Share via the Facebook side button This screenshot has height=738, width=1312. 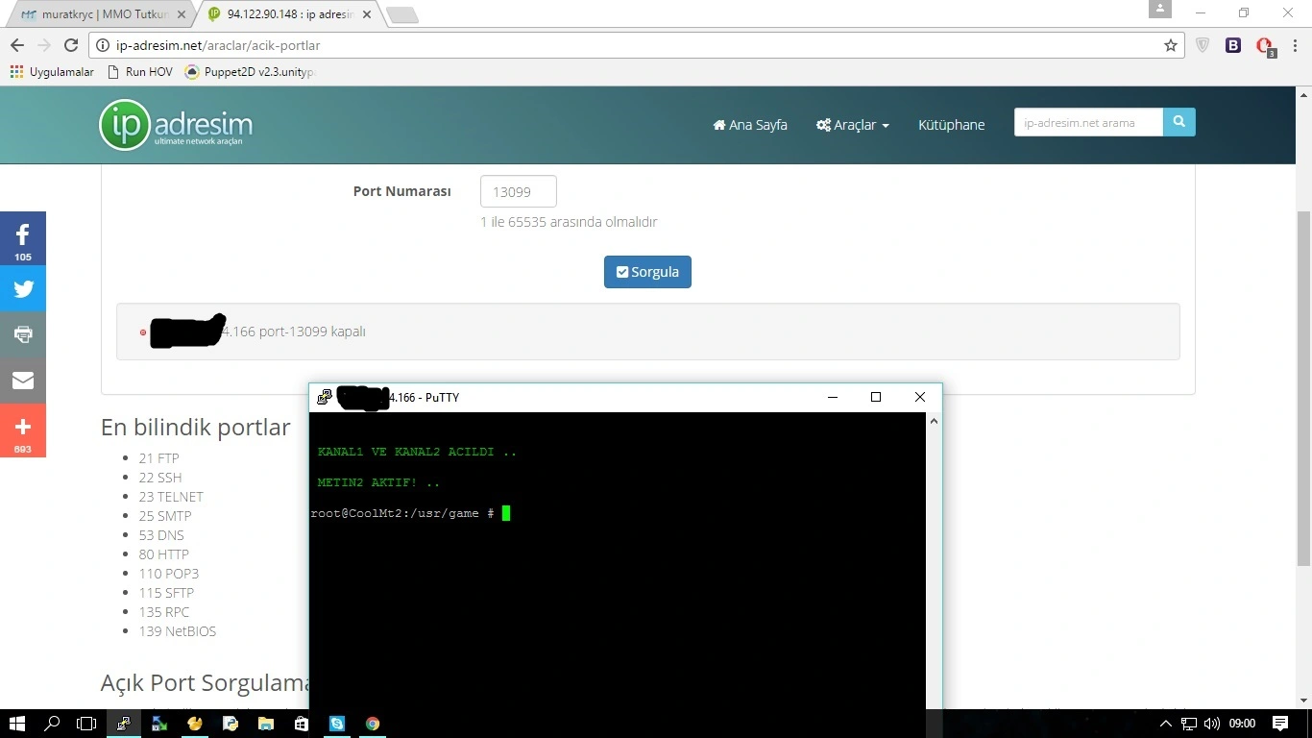[x=23, y=238]
